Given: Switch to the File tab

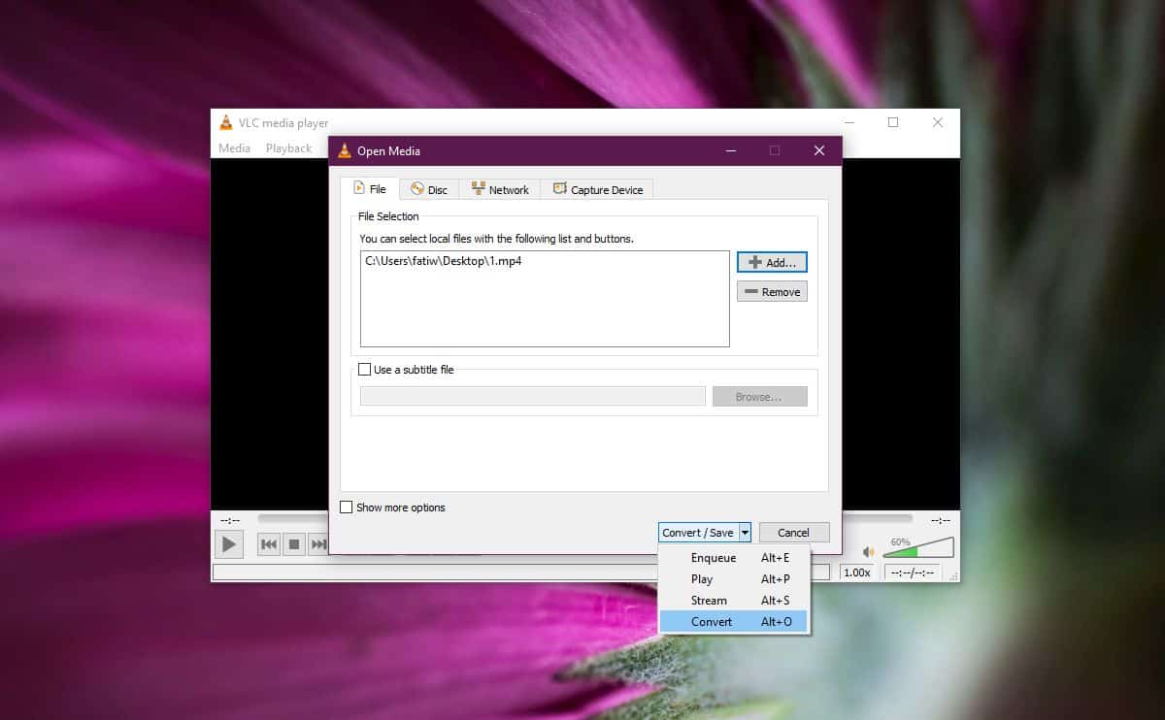Looking at the screenshot, I should coord(369,189).
